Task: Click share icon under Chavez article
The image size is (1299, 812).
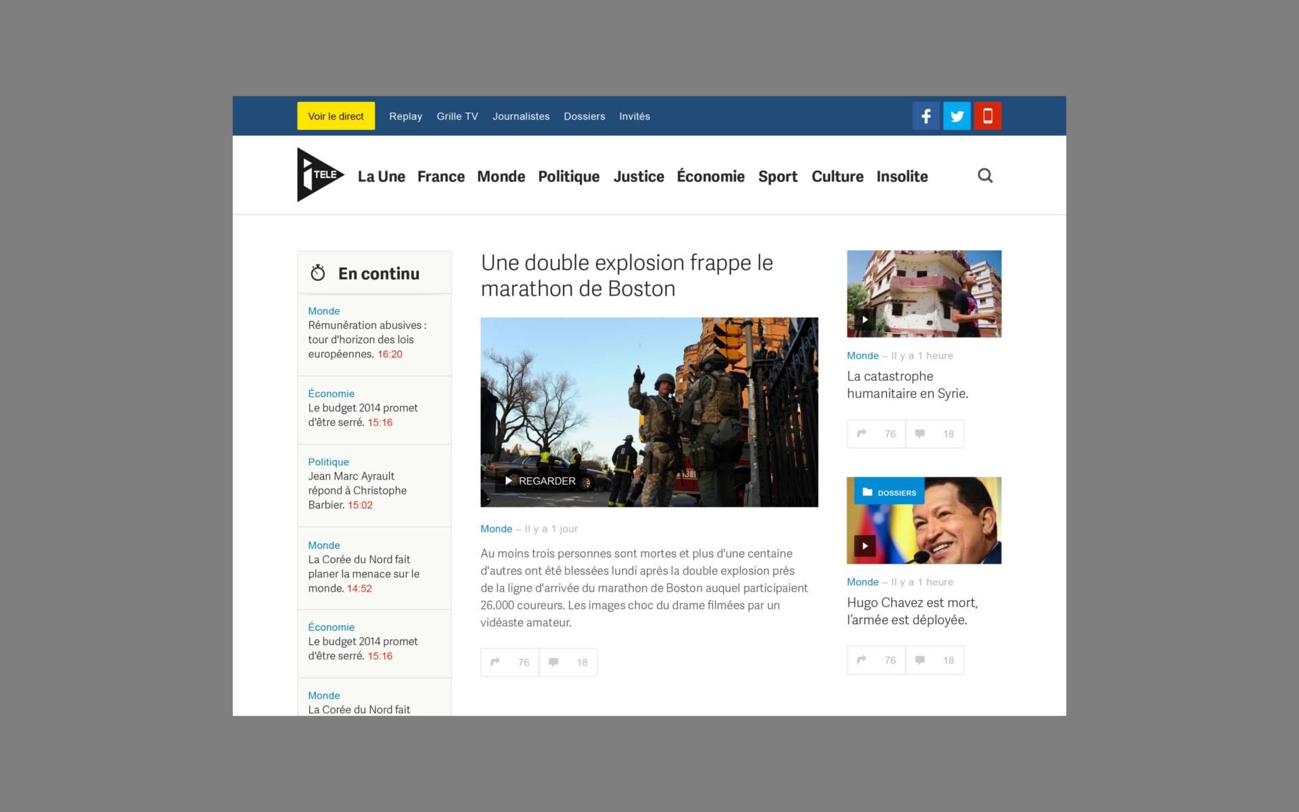Action: tap(861, 660)
